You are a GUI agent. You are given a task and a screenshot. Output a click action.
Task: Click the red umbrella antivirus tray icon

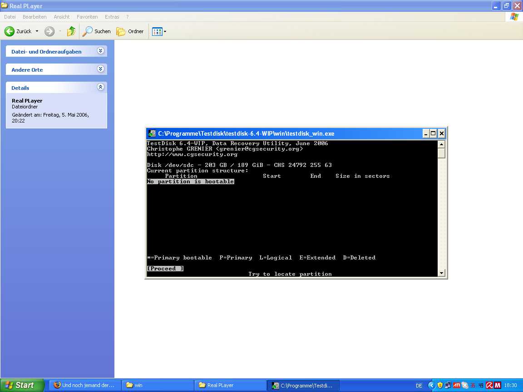[489, 386]
